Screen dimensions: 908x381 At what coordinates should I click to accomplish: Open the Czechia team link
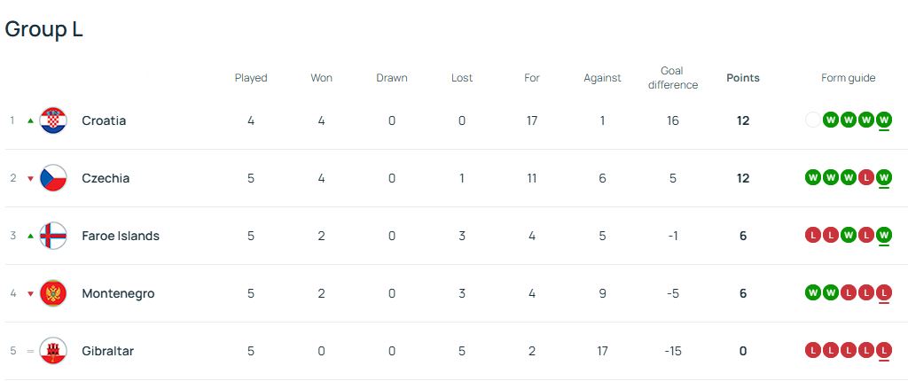pyautogui.click(x=106, y=178)
